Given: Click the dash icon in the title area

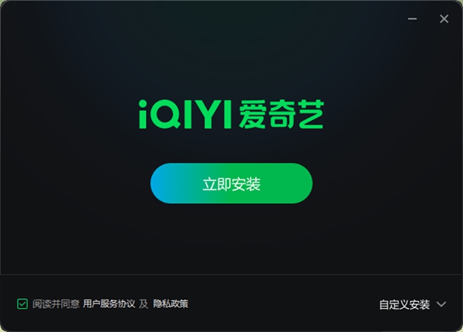Looking at the screenshot, I should (x=412, y=18).
